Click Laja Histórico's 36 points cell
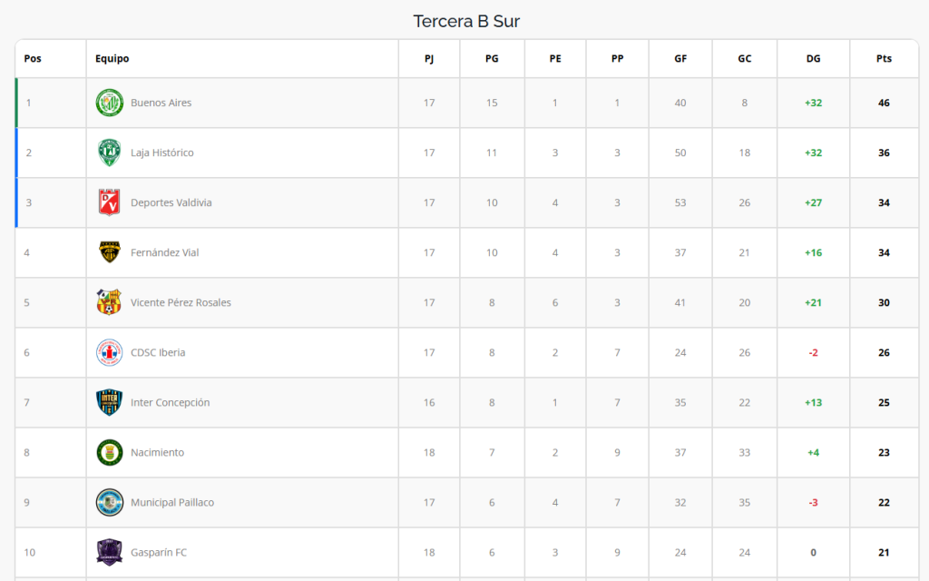Viewport: 929px width, 581px height. point(884,153)
